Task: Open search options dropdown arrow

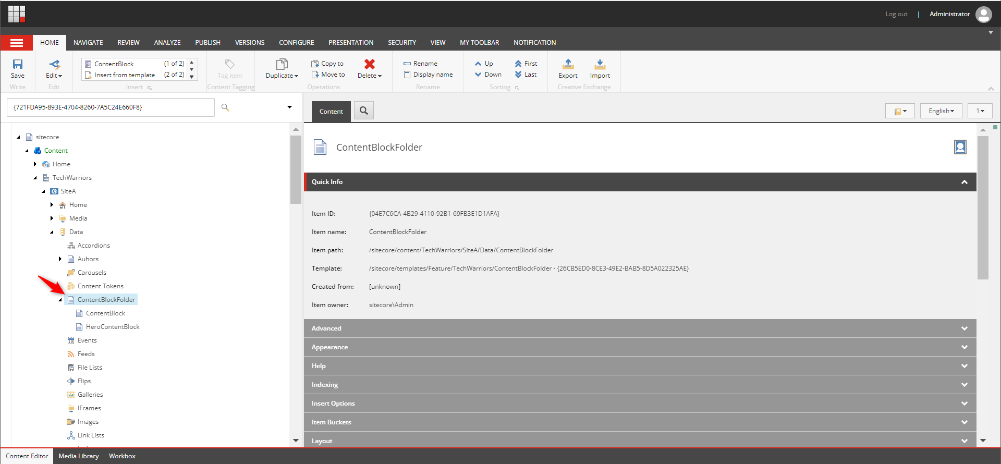Action: (289, 107)
